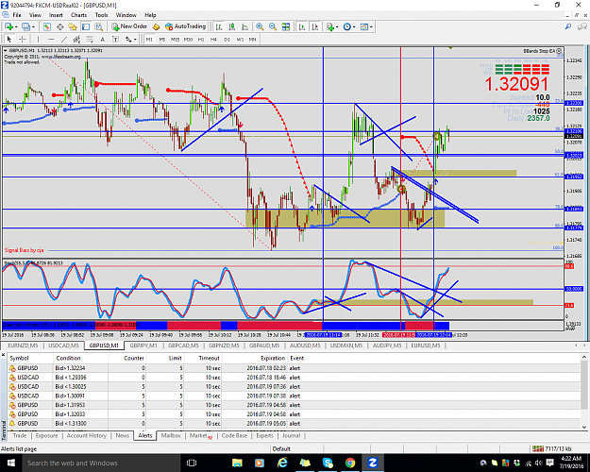Expand the Periods dropdown arrow
Screen dimensions: 590x472
coord(354,27)
